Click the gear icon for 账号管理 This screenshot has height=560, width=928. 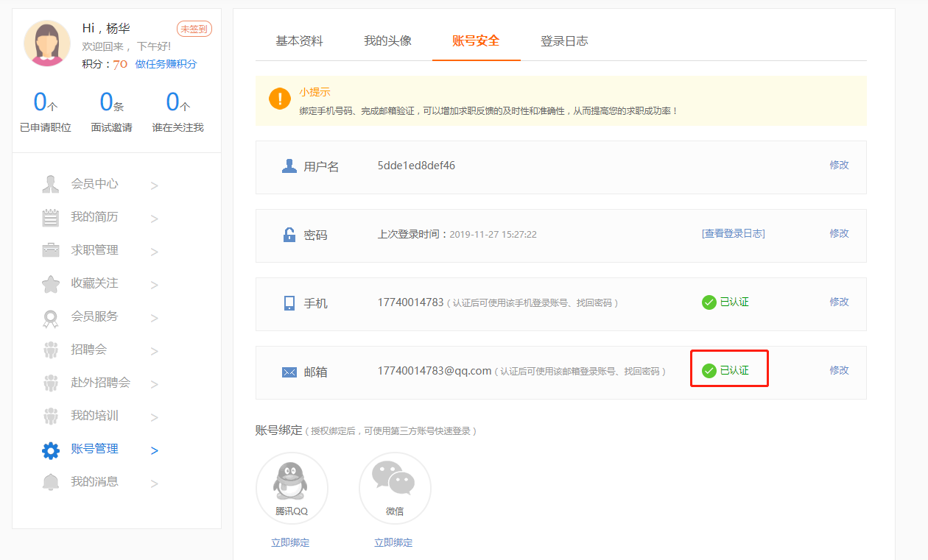(x=50, y=450)
